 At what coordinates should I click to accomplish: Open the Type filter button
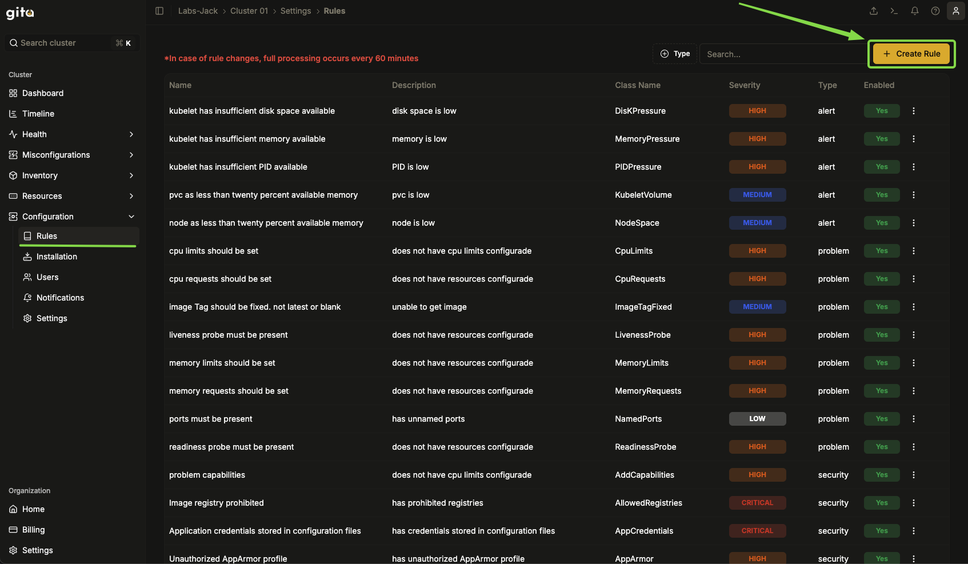(675, 54)
